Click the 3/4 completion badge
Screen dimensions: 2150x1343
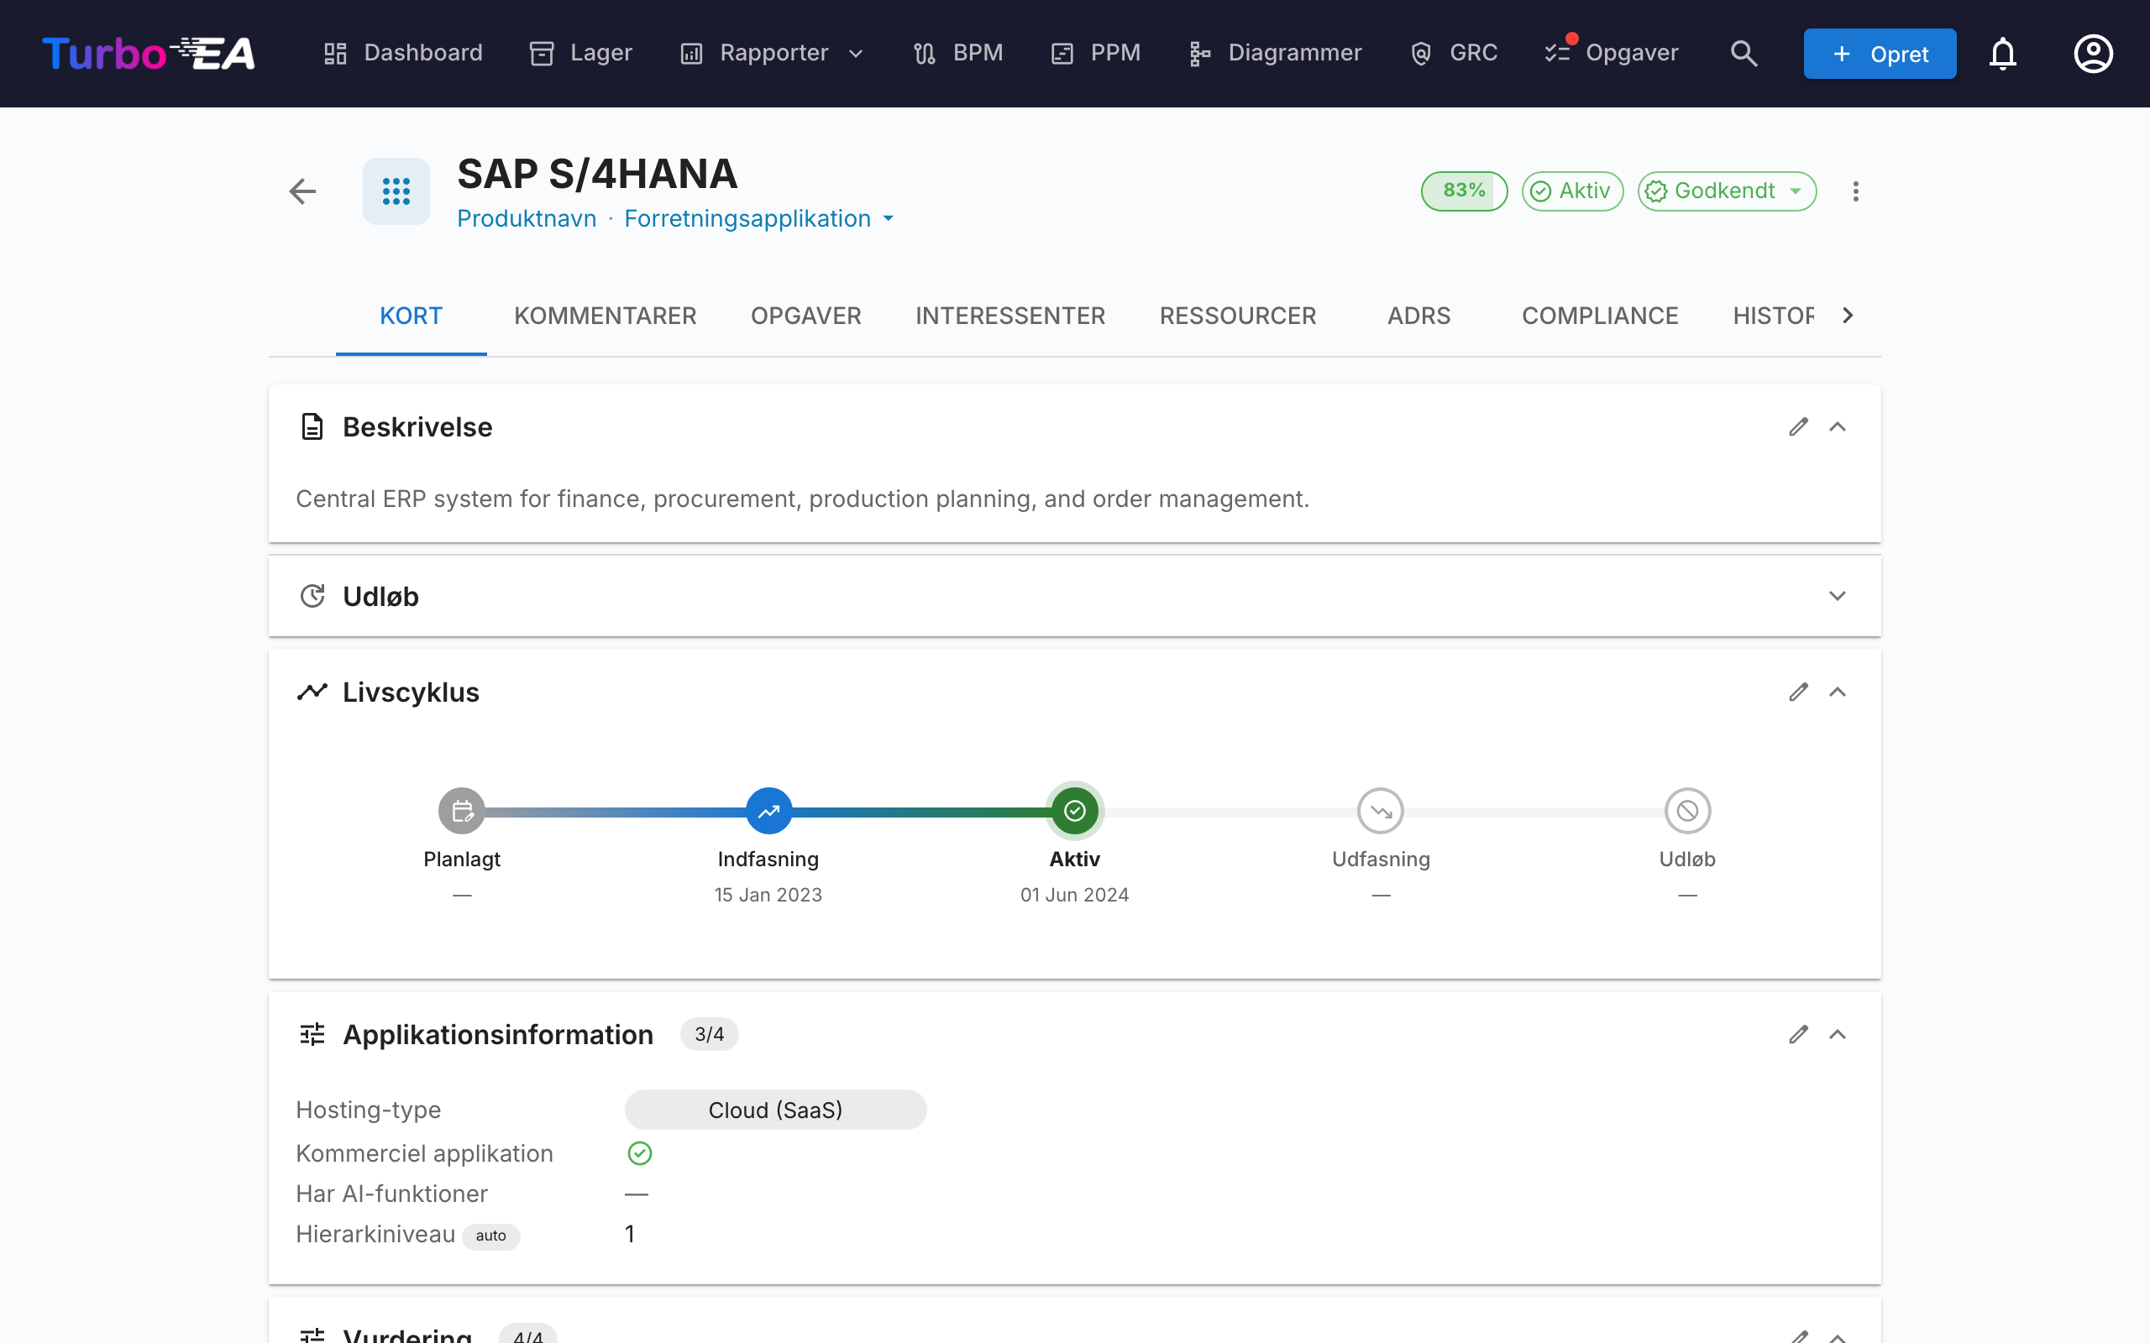click(709, 1034)
